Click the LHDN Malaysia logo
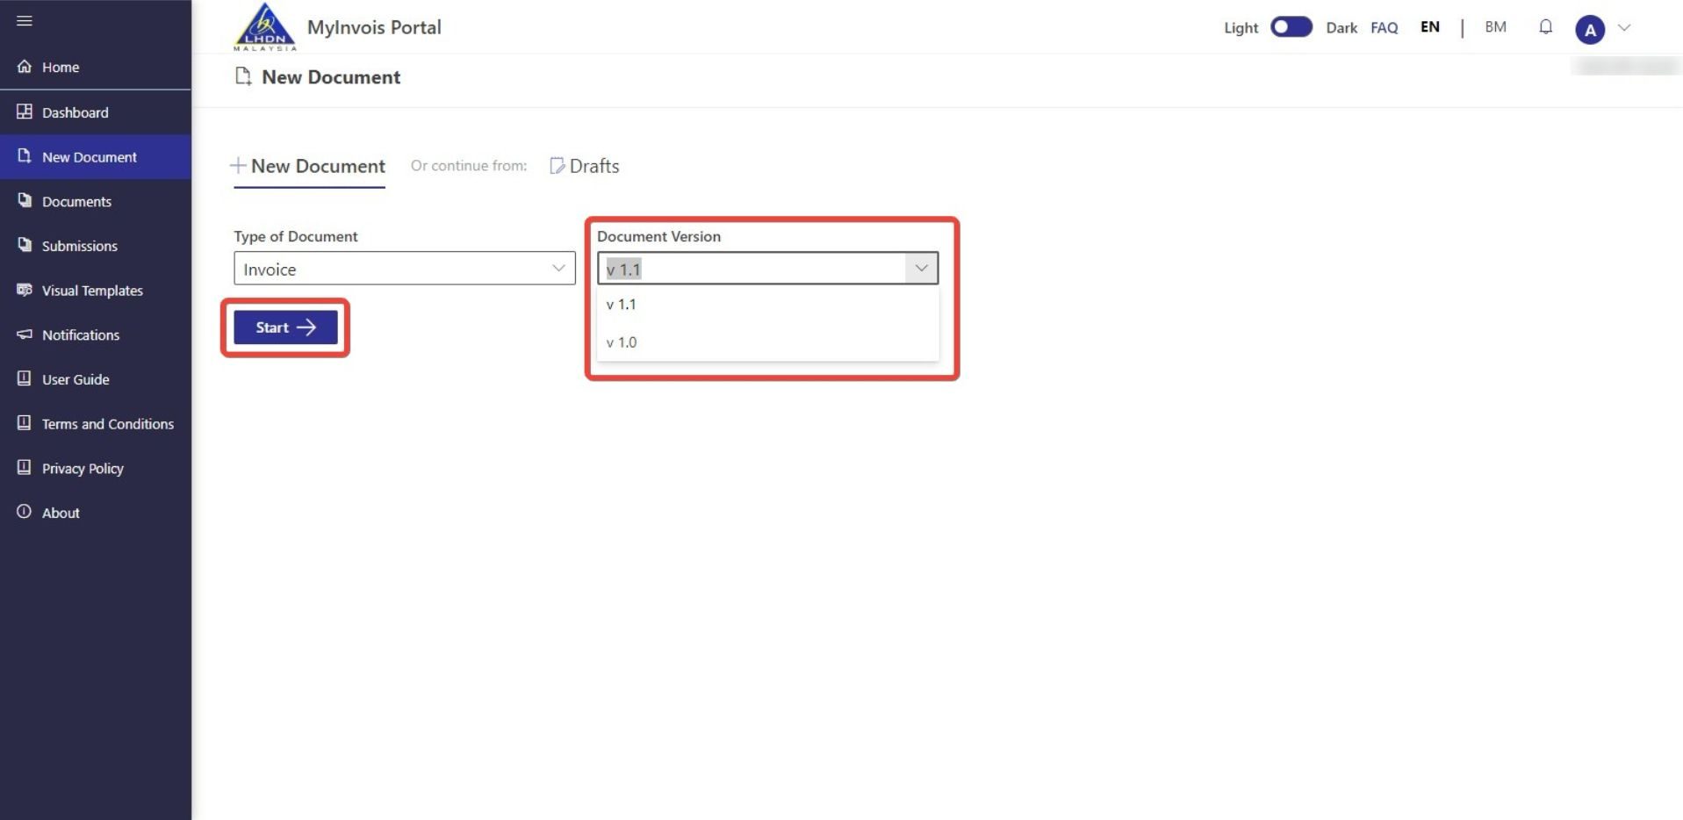This screenshot has width=1683, height=820. (x=265, y=27)
